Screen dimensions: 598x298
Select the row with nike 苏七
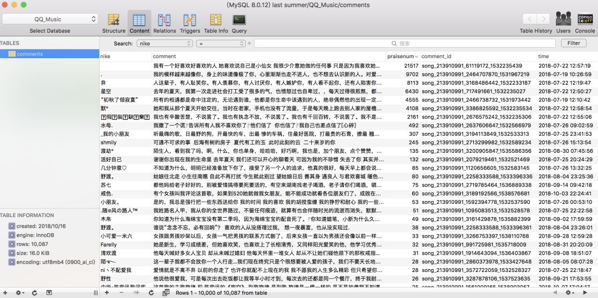[349, 185]
